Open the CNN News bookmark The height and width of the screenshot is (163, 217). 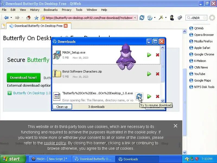point(199,67)
